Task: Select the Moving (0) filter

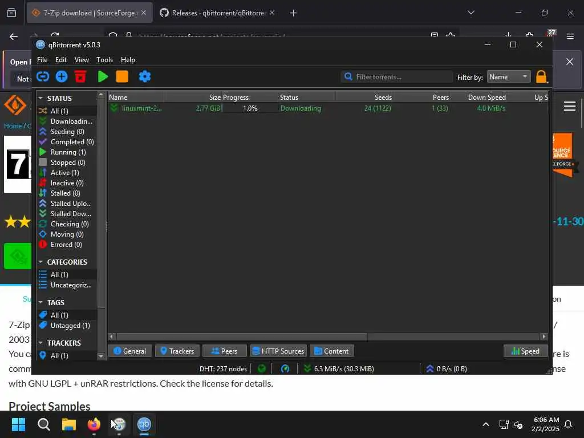Action: click(x=67, y=234)
